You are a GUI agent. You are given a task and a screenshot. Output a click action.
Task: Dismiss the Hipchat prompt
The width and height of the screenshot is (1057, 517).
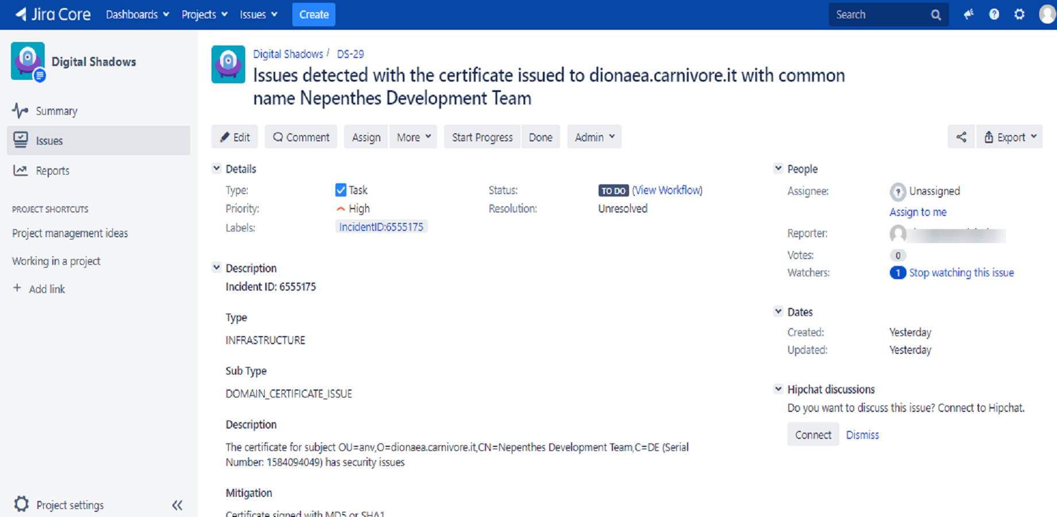tap(862, 435)
